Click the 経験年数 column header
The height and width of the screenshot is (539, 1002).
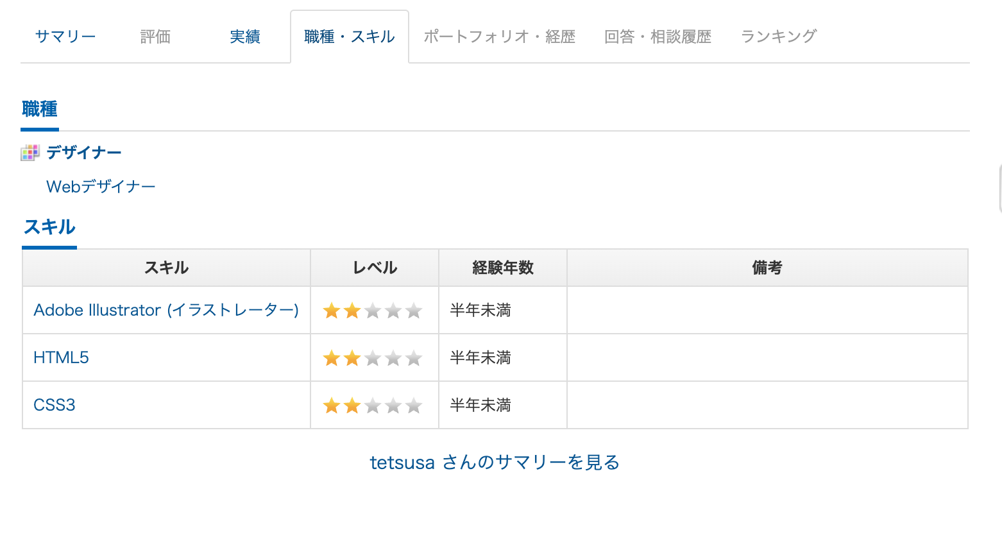[x=503, y=268]
